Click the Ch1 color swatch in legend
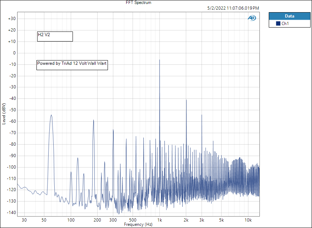The width and height of the screenshot is (312, 228). (278, 24)
